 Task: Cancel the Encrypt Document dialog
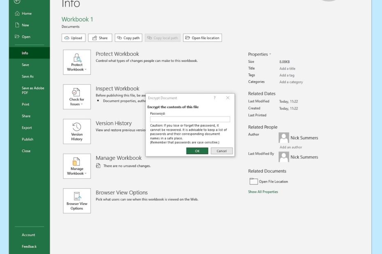[x=222, y=151]
